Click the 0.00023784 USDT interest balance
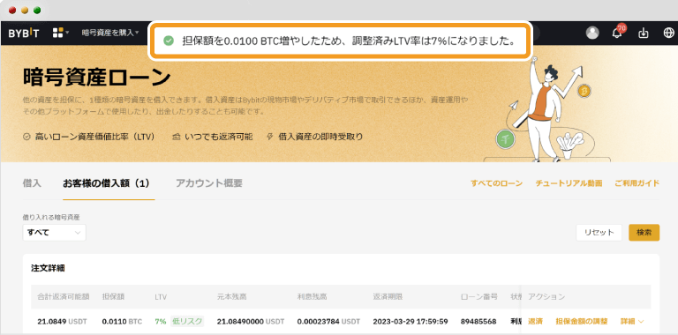Screen dimensions: 678x335 (328, 321)
